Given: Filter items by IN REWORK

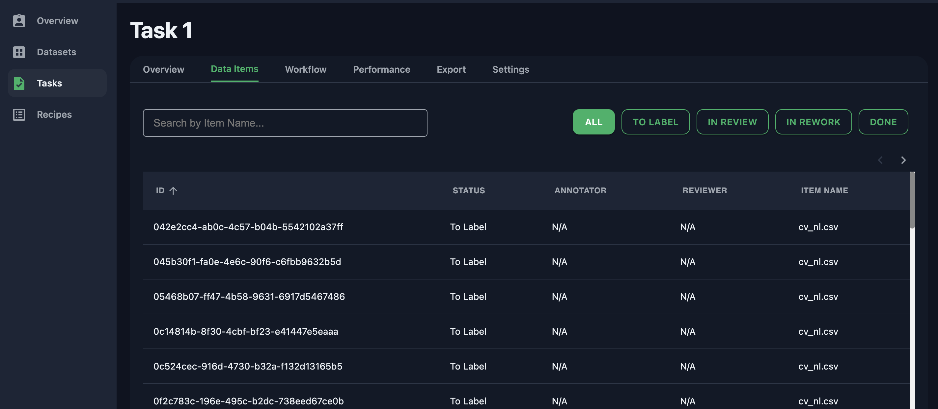Looking at the screenshot, I should click(x=813, y=122).
